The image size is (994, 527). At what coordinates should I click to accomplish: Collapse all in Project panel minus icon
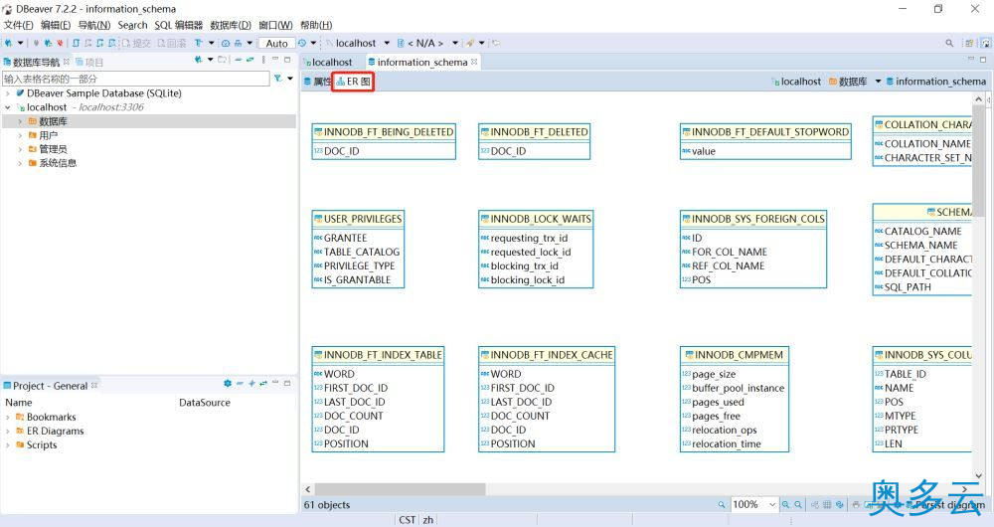tap(240, 384)
